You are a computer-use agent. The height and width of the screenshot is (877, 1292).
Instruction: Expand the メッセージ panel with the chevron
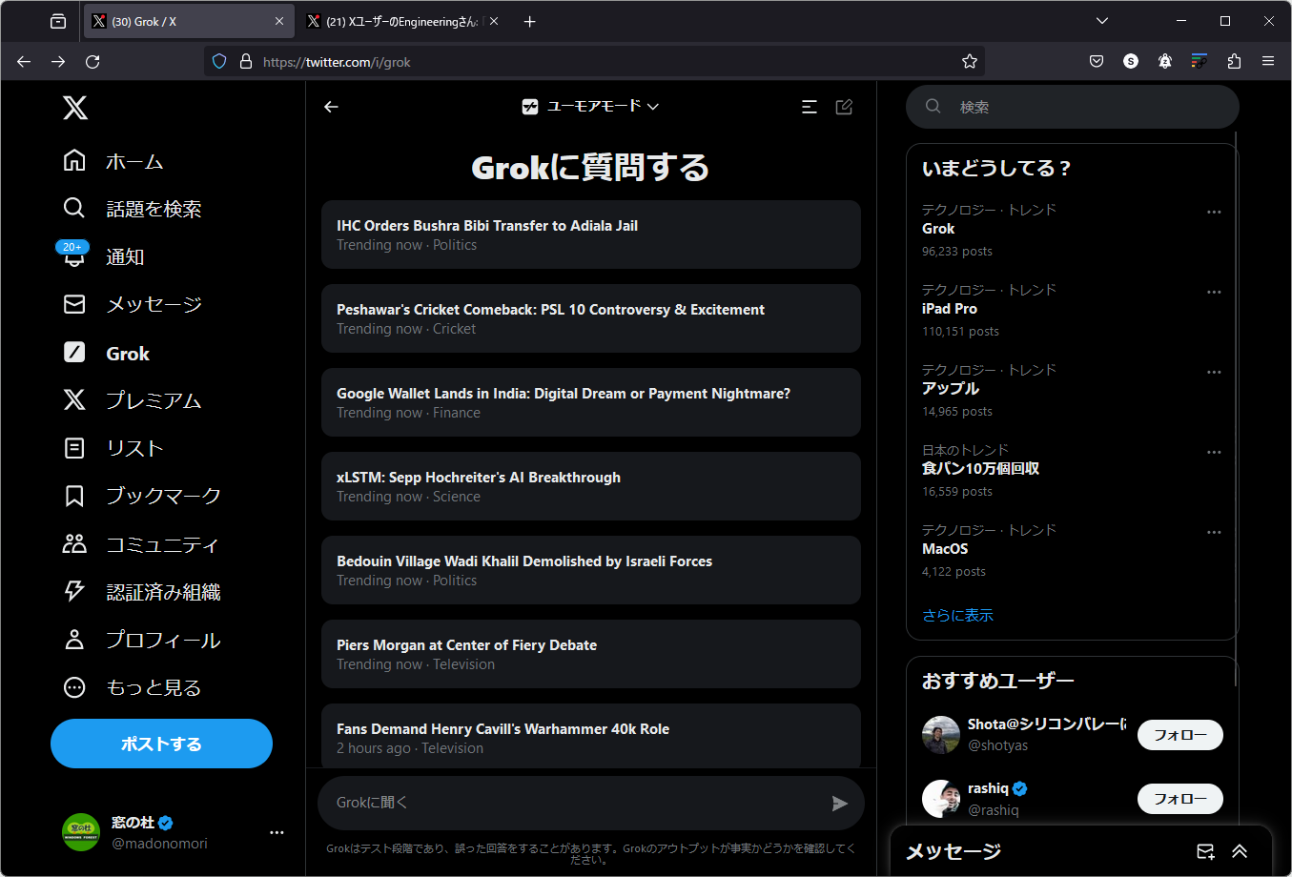[1239, 851]
